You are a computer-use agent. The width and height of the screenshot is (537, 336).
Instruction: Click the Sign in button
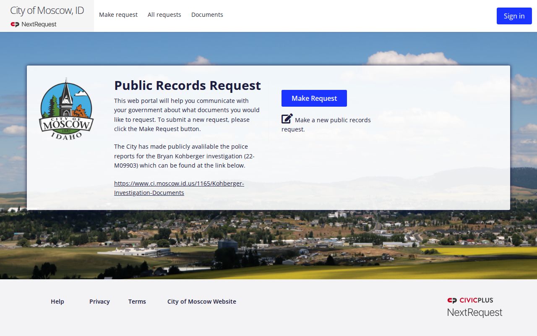[514, 16]
